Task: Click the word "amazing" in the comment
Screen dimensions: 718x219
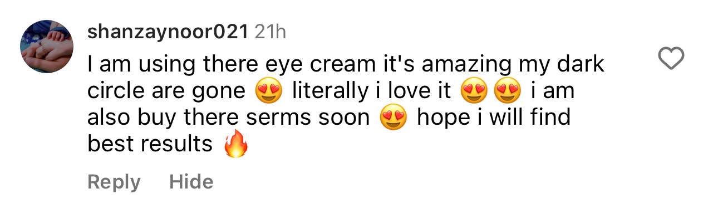Action: click(x=466, y=65)
